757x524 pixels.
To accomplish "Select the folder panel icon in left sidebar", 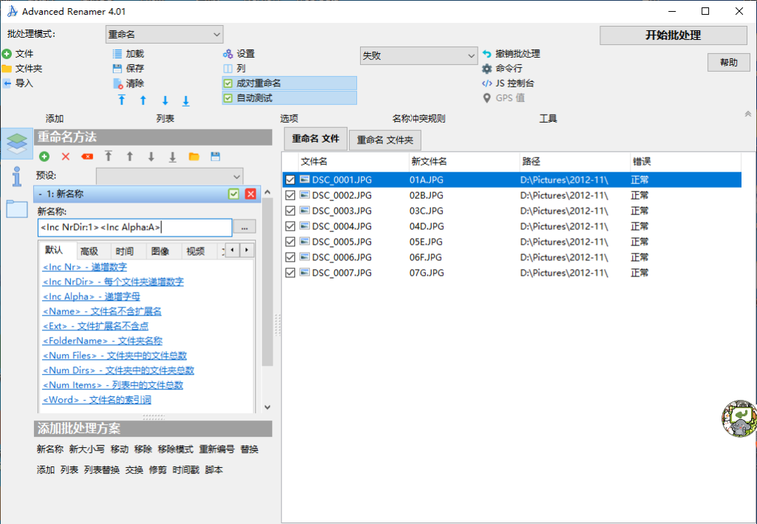I will [17, 209].
